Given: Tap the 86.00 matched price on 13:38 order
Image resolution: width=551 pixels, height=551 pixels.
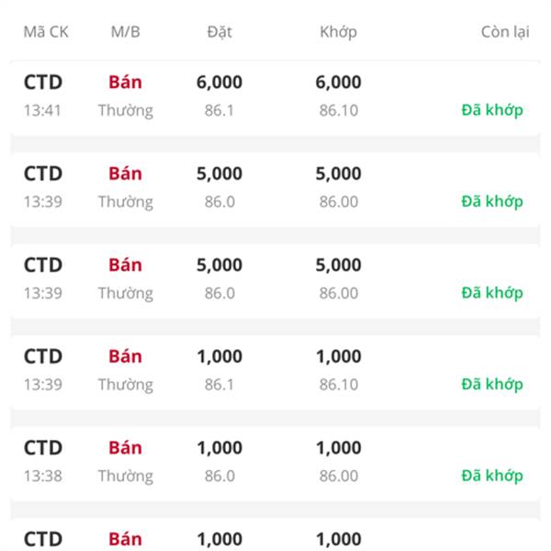Looking at the screenshot, I should 338,476.
